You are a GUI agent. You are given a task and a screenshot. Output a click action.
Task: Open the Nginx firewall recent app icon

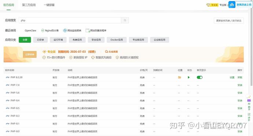[x=43, y=30]
